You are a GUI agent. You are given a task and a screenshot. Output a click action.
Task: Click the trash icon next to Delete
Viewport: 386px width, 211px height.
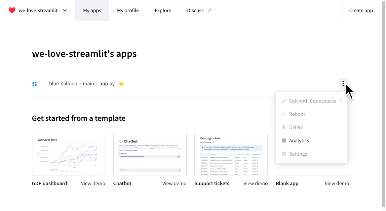(284, 127)
